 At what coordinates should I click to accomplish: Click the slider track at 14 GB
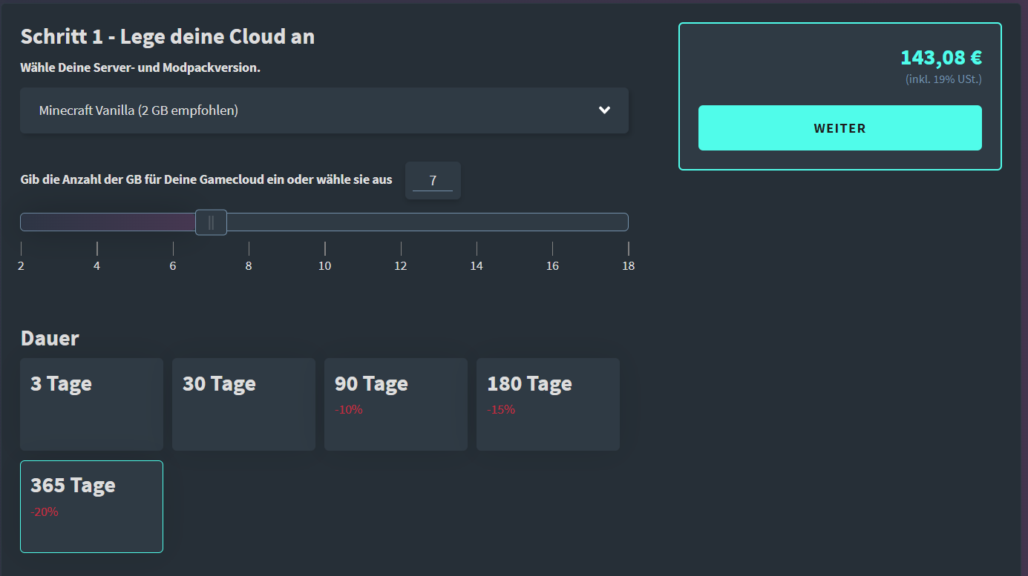tap(477, 222)
